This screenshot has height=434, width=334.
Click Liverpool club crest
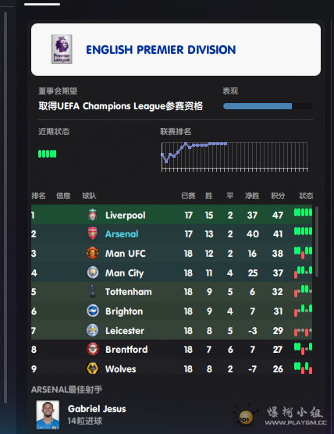(92, 215)
